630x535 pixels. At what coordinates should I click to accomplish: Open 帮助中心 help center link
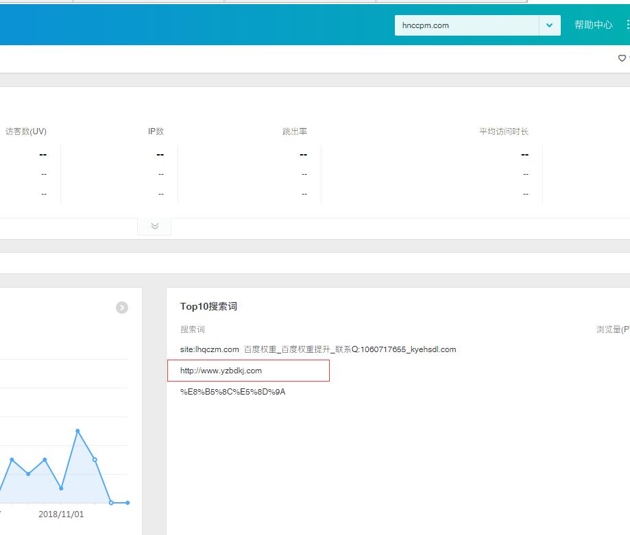point(593,25)
